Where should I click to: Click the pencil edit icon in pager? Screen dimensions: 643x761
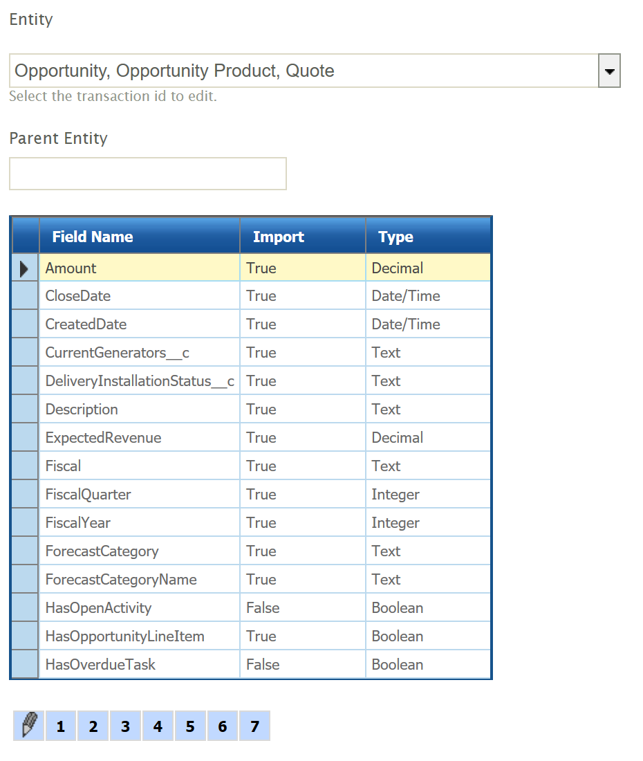[28, 726]
